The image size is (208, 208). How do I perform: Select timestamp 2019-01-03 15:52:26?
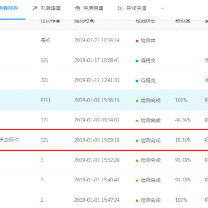coord(97,160)
